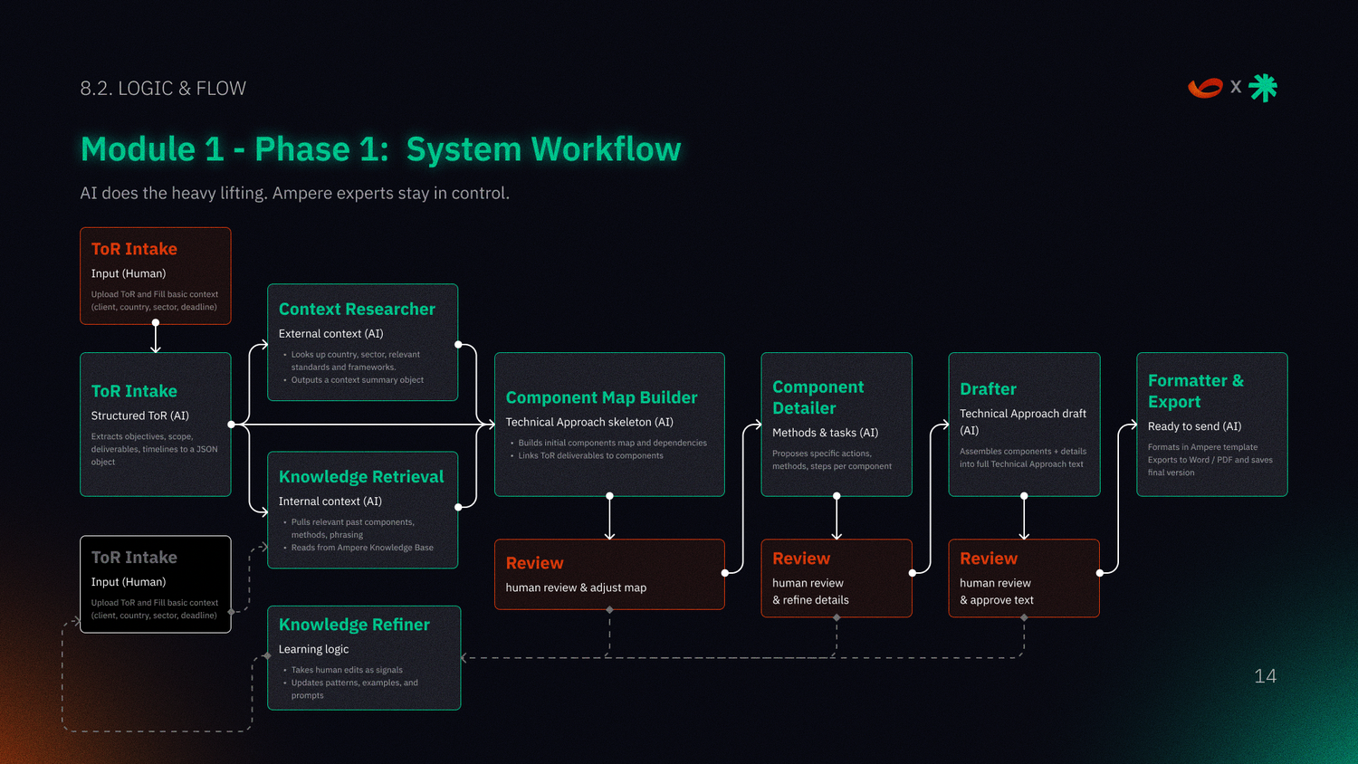Select the red-bordered ToR Intake box
The height and width of the screenshot is (764, 1358).
point(156,276)
